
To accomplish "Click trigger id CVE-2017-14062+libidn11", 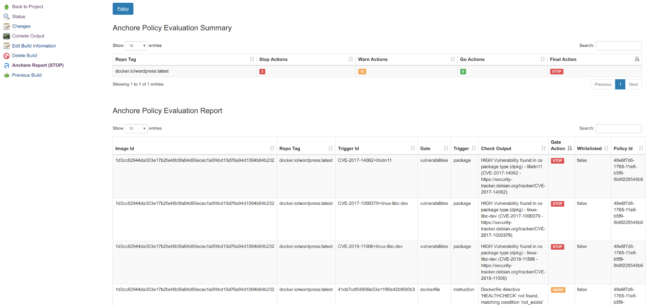I will (364, 160).
